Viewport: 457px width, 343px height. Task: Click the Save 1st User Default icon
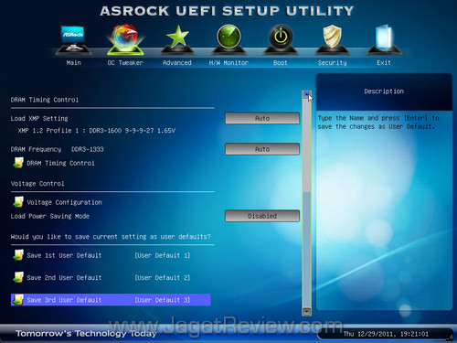pos(18,255)
